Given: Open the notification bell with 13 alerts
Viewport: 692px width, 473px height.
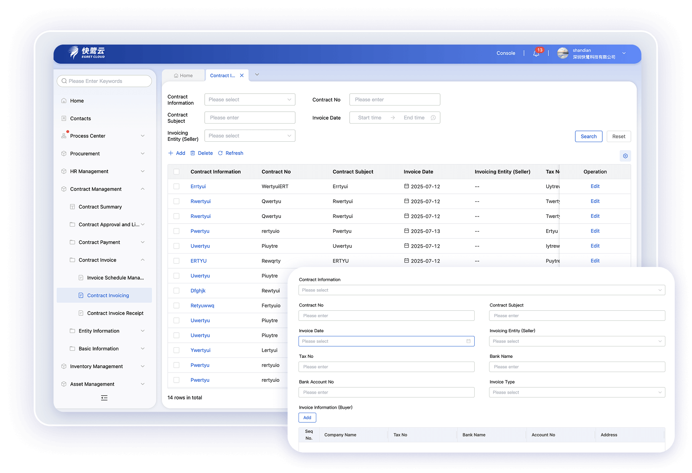Looking at the screenshot, I should pyautogui.click(x=536, y=53).
